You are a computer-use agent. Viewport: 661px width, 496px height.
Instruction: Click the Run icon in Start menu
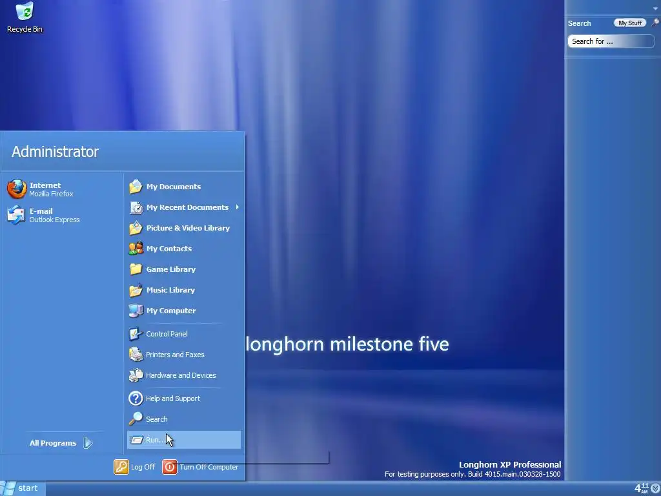pos(137,440)
